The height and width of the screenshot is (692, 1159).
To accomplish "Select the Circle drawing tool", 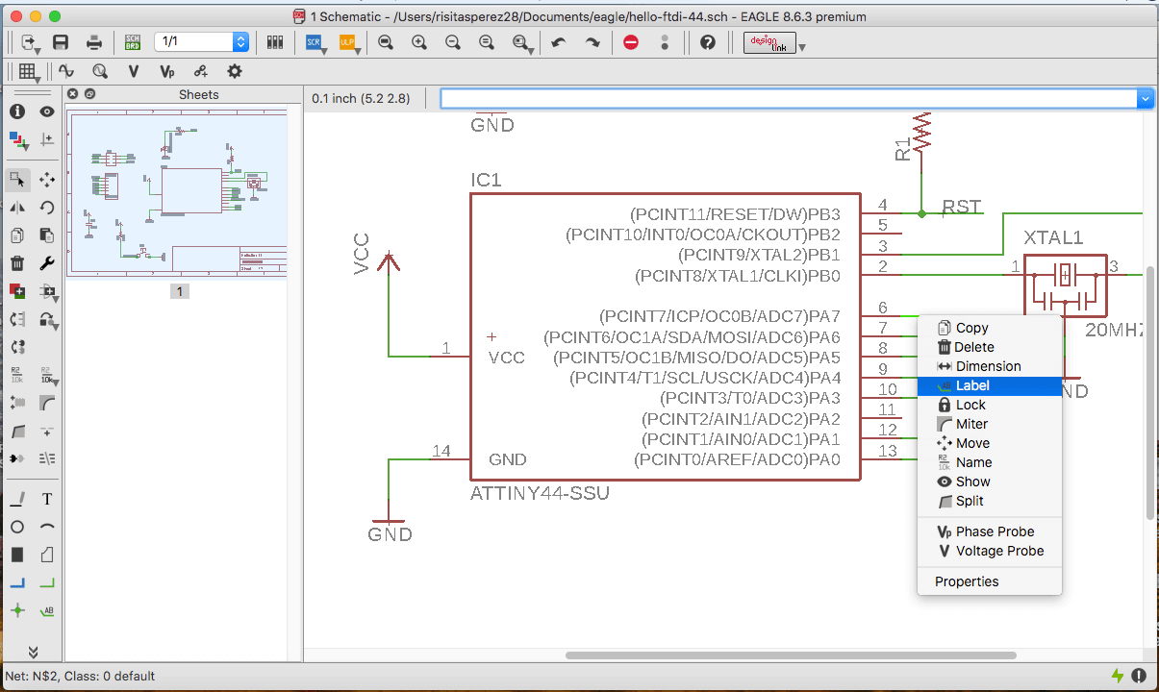I will coord(17,528).
